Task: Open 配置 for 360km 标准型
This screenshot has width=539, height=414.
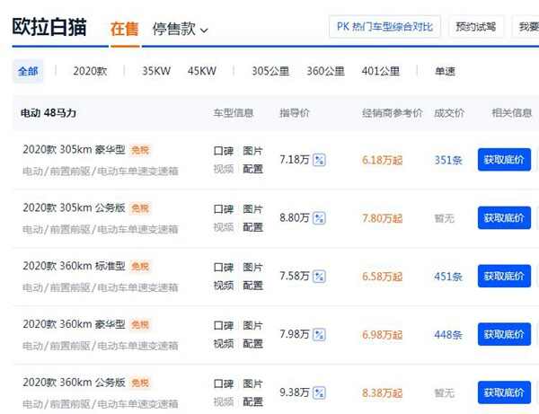Action: 252,286
